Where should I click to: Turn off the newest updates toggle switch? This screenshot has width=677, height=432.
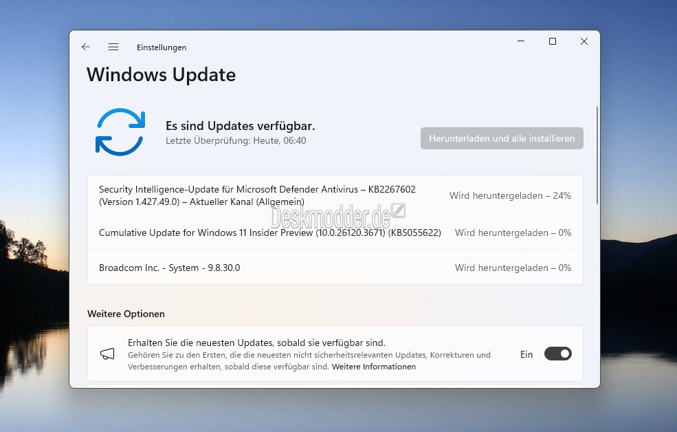click(558, 354)
